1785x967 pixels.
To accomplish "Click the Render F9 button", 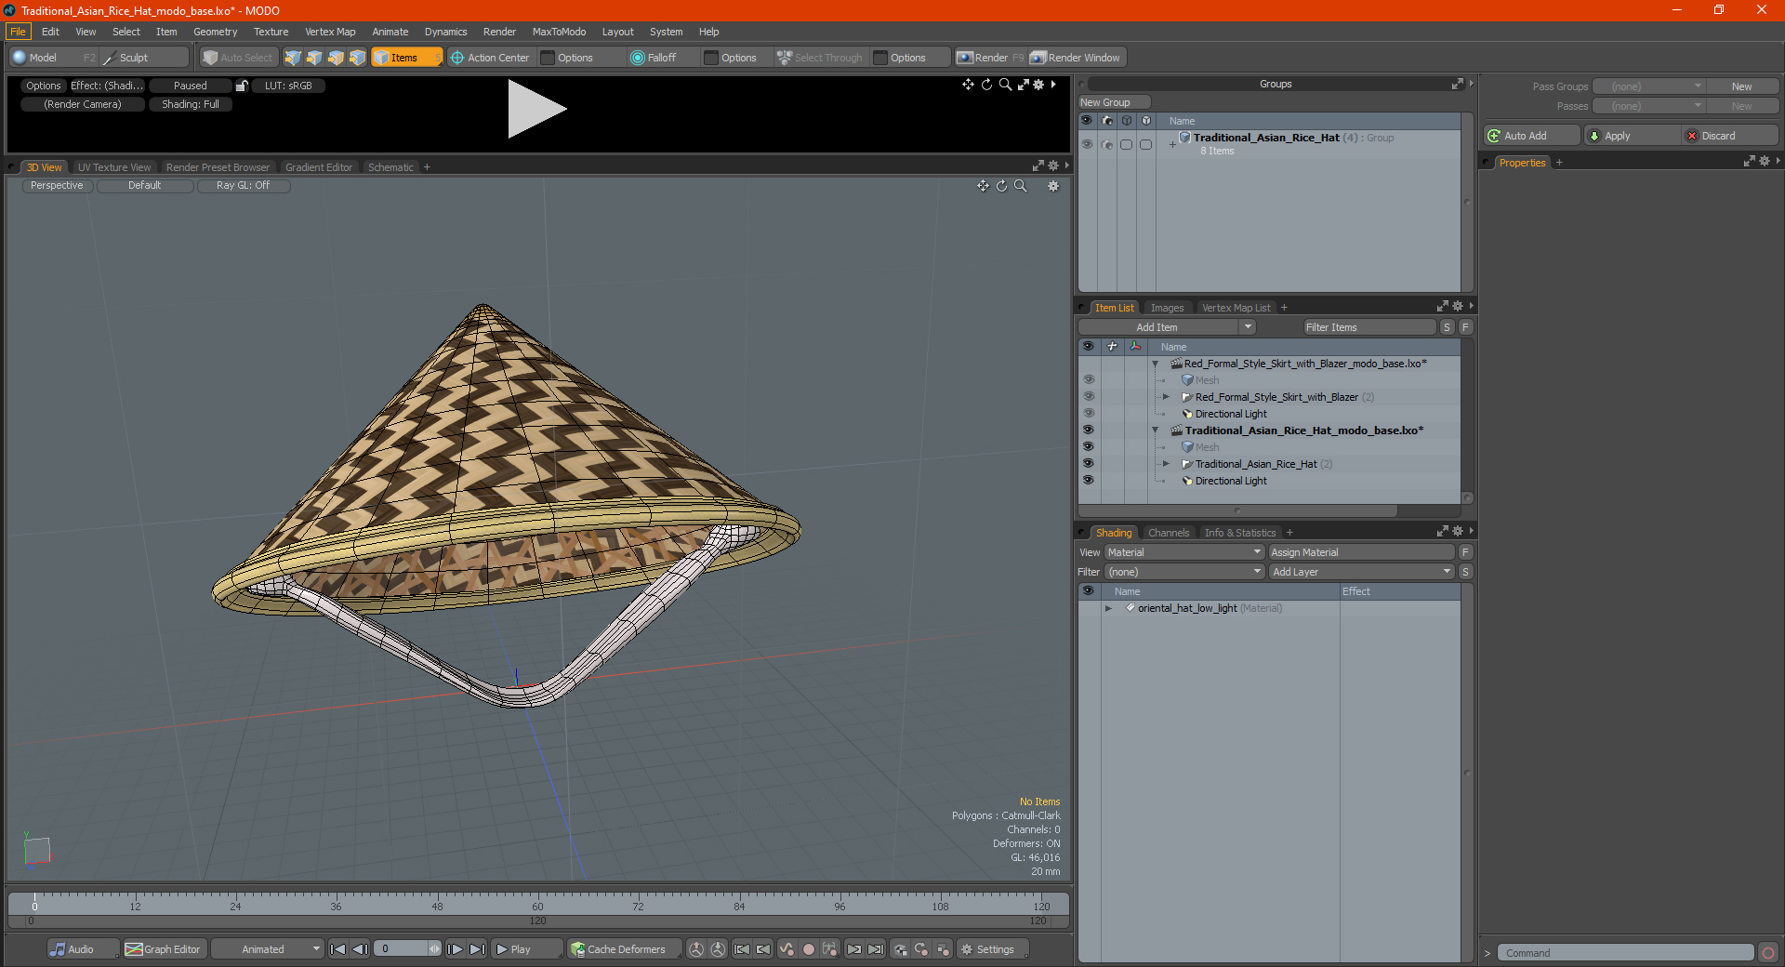I will coord(990,58).
